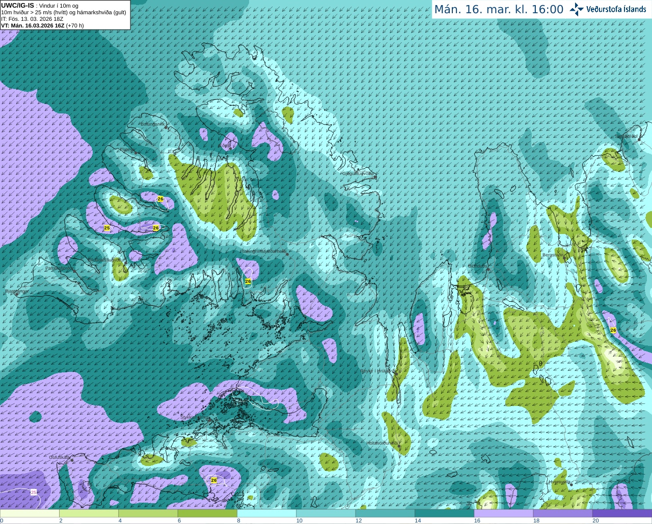This screenshot has width=652, height=524.
Task: Select the 16–18 m/s light purple legend swatch
Action: 504,513
